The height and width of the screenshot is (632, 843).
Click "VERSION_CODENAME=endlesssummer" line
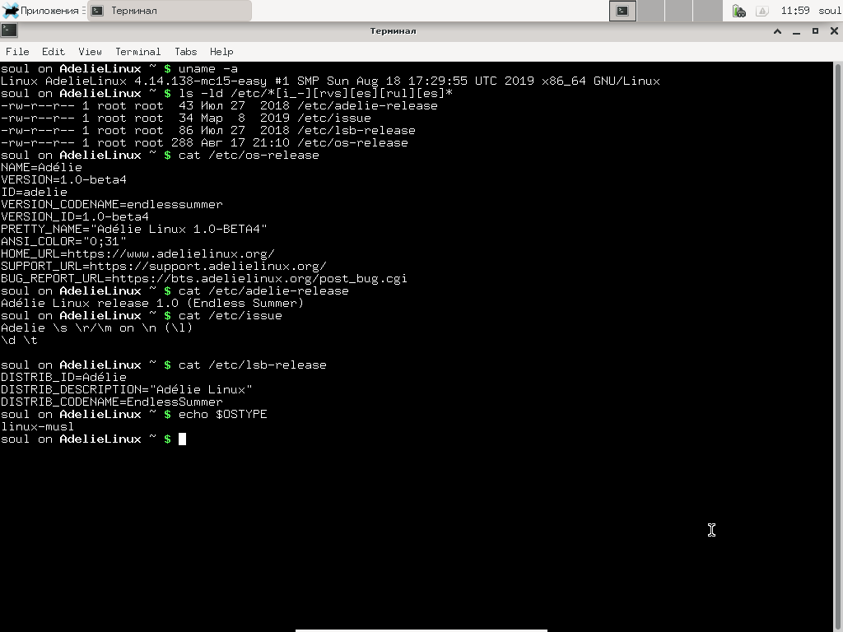pyautogui.click(x=112, y=204)
